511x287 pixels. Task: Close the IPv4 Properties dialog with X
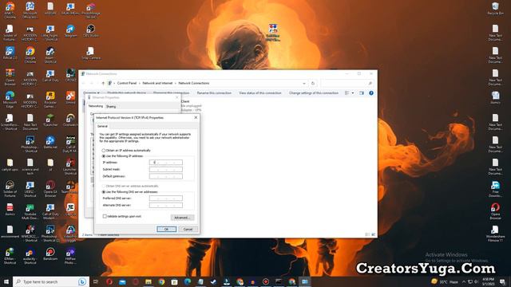coord(196,117)
